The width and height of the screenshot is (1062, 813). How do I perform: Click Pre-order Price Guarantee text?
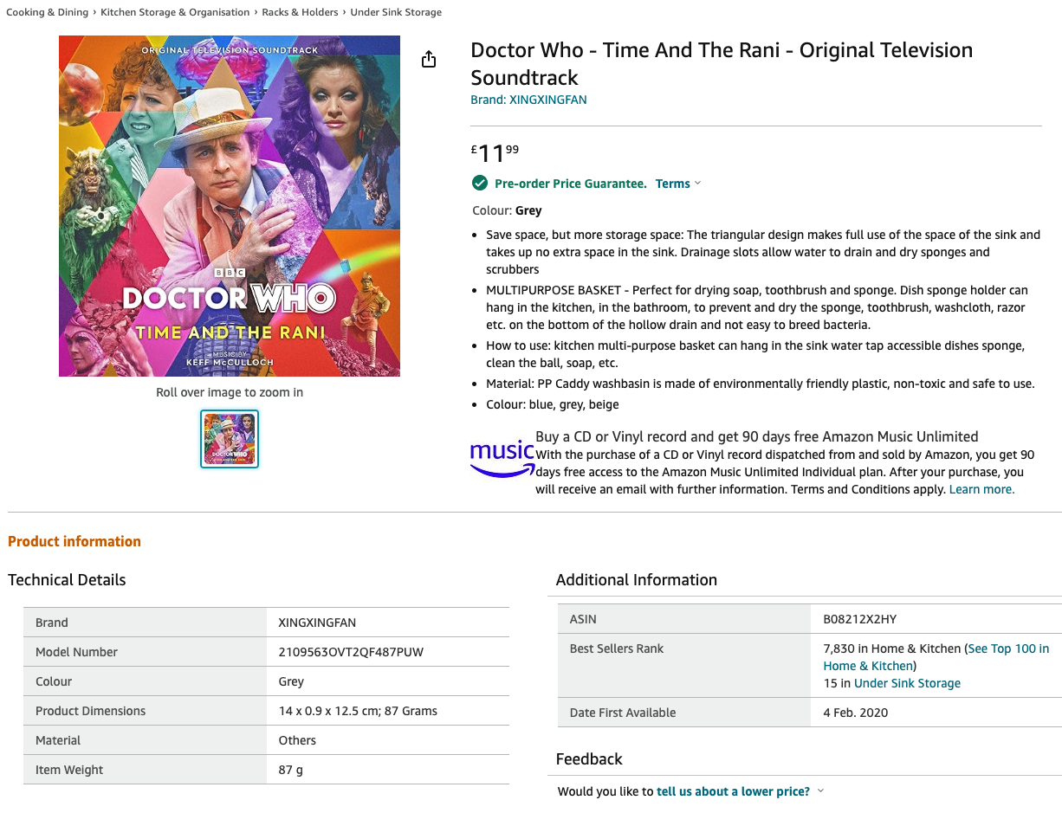pyautogui.click(x=570, y=184)
